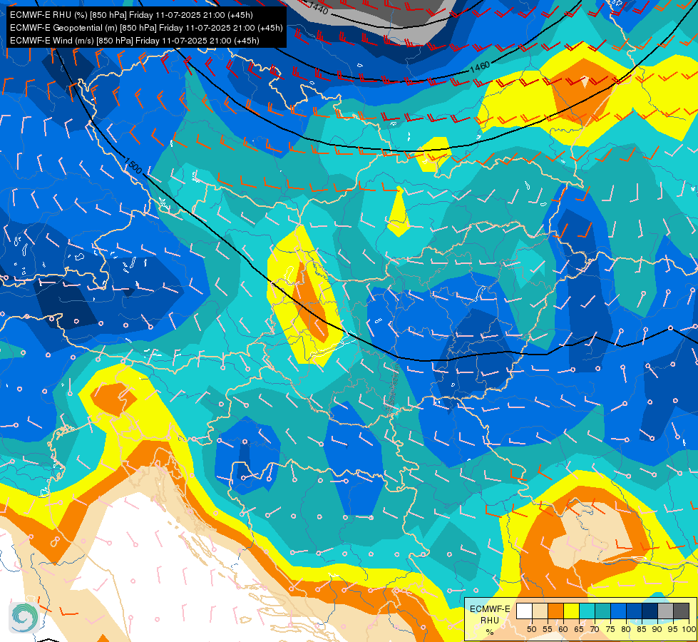Click the ECMWF-E RHU (%) title line
Screen dimensions: 698x642
(131, 15)
